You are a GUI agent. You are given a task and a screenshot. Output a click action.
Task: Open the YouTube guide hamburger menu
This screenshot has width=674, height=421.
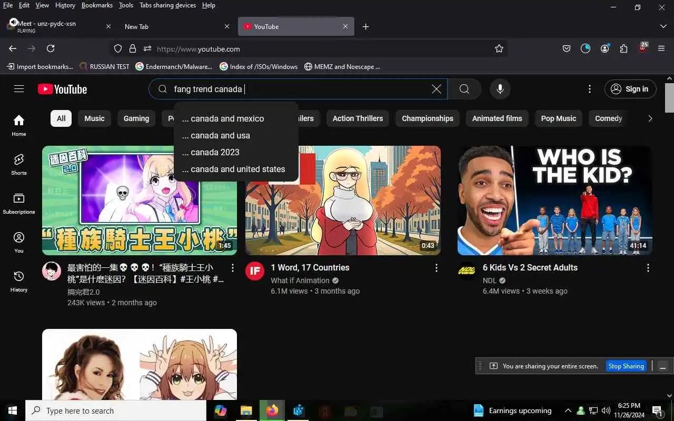click(19, 89)
